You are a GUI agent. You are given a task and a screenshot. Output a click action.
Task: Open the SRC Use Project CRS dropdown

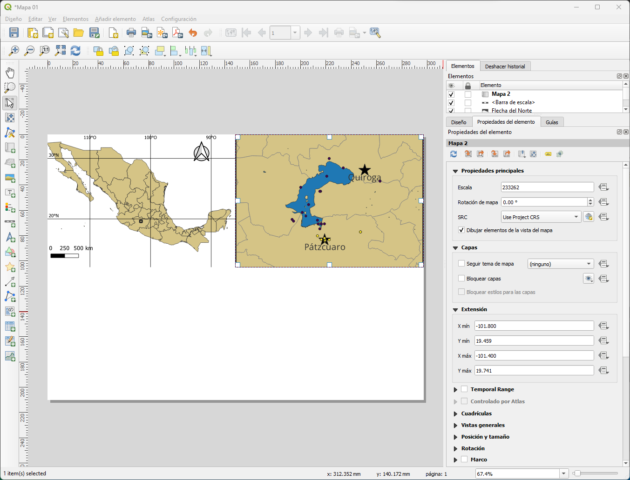click(541, 217)
